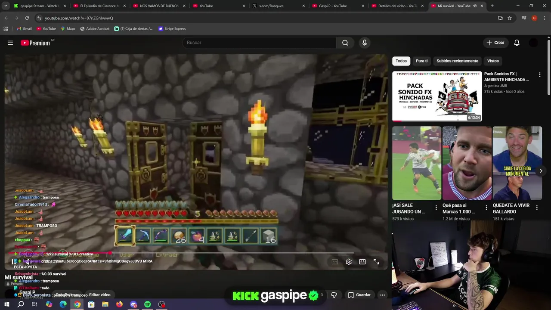Click the page vertical scrollbar
The image size is (551, 310).
tap(548, 67)
